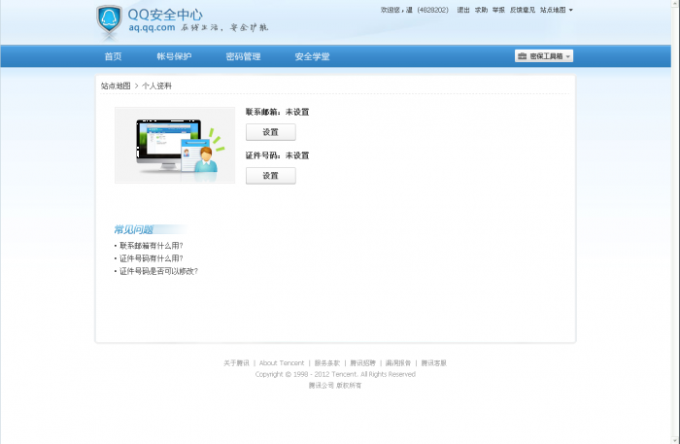This screenshot has width=680, height=444.
Task: Click the QQ penguin shield logo
Action: (x=109, y=19)
